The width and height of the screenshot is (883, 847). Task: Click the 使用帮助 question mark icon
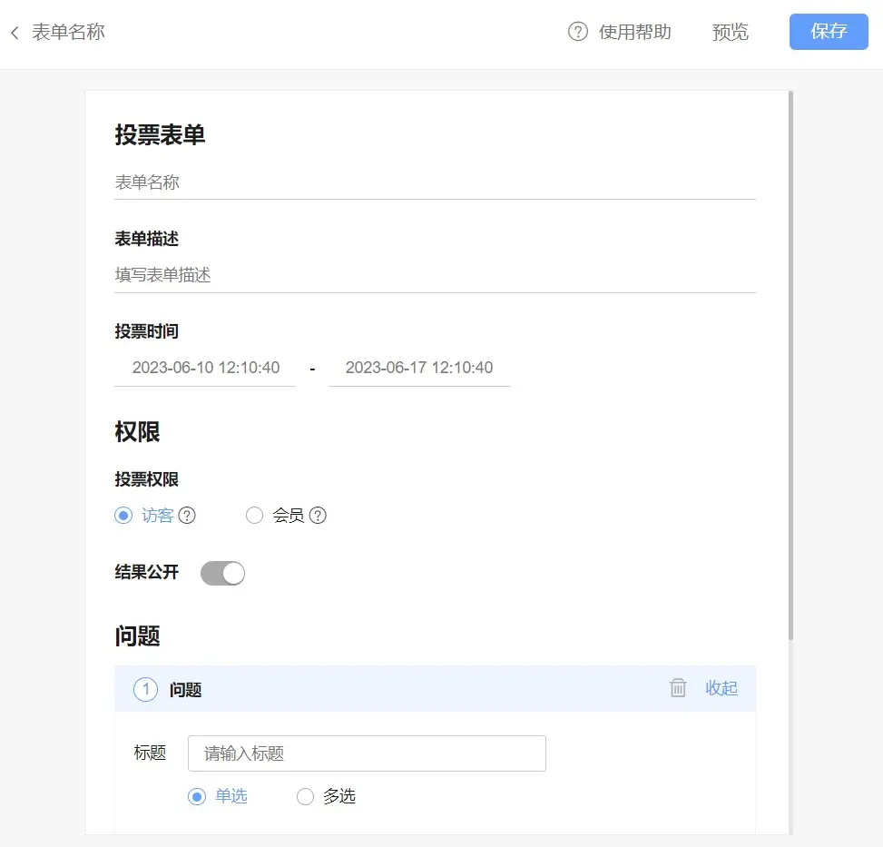(578, 32)
